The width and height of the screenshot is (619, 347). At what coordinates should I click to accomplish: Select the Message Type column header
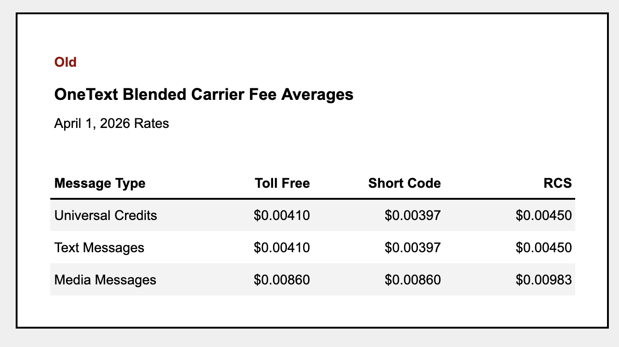tap(100, 184)
